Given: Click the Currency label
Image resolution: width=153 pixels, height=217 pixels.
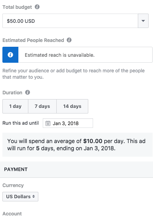Looking at the screenshot, I should [x=13, y=185].
